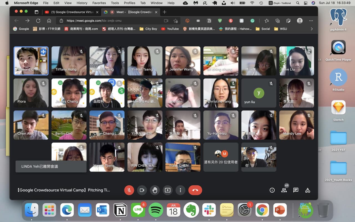Open the more options menu
This screenshot has height=222, width=355.
point(181,190)
